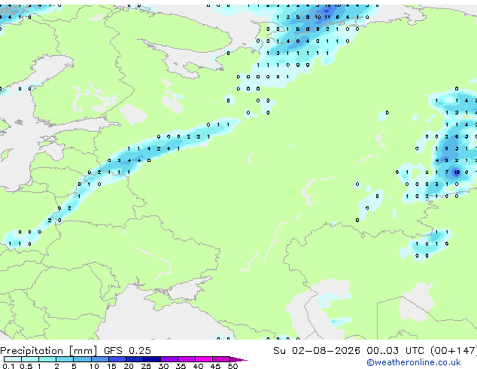Click the '45' legend label
This screenshot has height=369, width=477.
pos(215,366)
